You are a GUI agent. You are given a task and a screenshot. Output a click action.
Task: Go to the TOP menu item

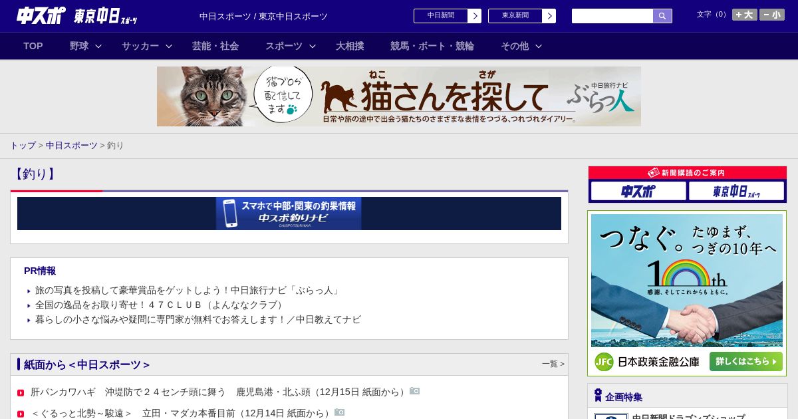click(33, 46)
